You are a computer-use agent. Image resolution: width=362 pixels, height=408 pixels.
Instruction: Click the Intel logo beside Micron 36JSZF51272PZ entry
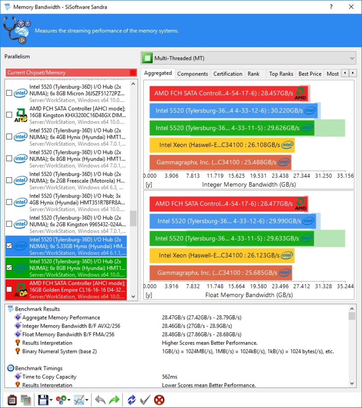pyautogui.click(x=21, y=93)
